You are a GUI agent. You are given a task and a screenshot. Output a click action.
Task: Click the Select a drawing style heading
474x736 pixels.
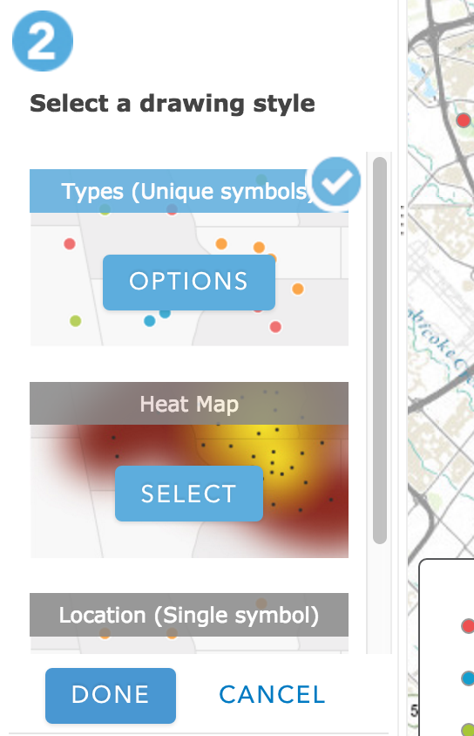pos(172,104)
